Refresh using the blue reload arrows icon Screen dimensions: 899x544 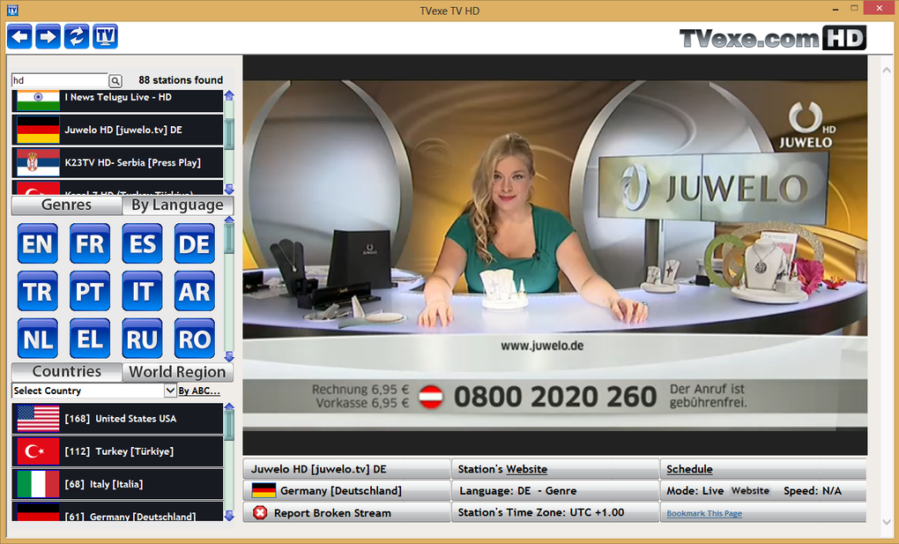[77, 37]
